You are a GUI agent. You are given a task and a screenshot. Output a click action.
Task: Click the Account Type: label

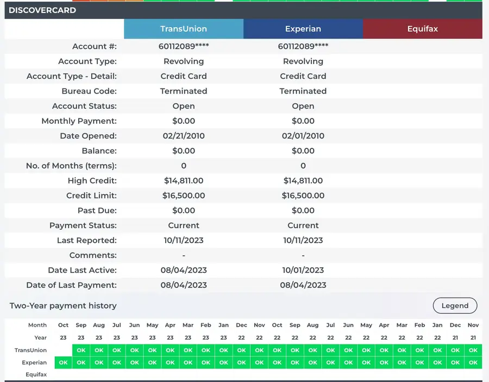point(87,61)
